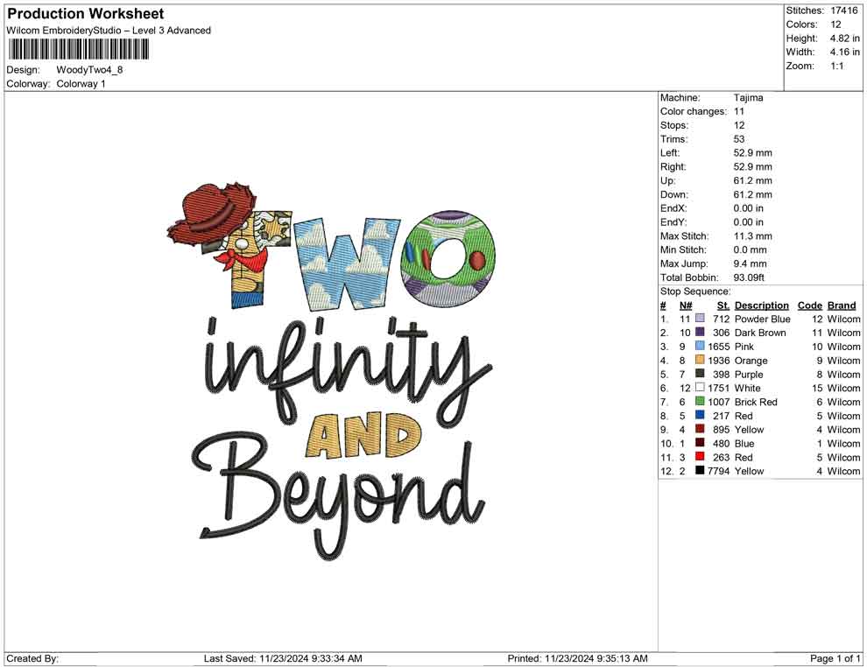Click the EndY: label
867x667 pixels.
(x=673, y=221)
